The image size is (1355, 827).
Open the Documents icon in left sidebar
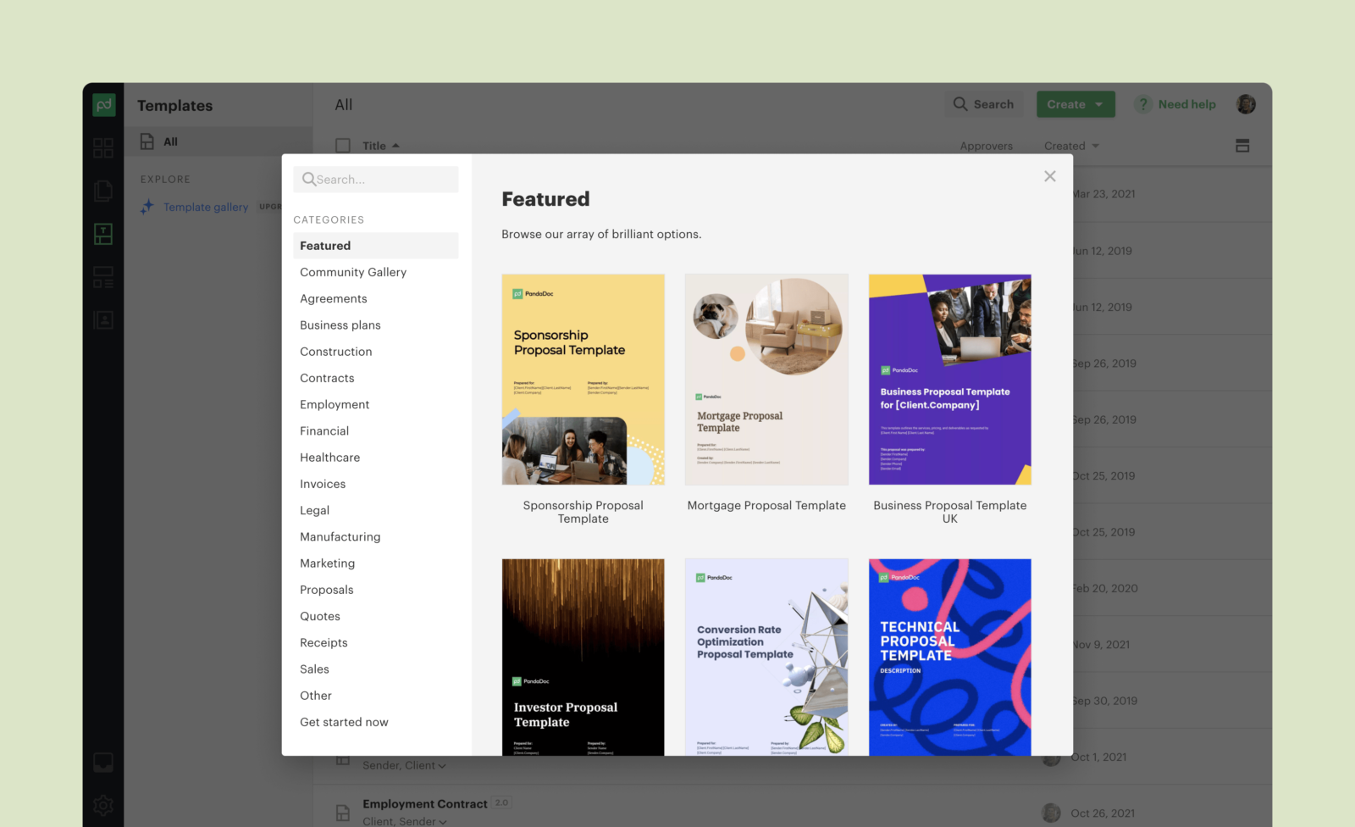click(x=103, y=191)
